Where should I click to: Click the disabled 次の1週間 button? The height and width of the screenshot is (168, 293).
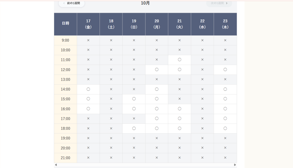[219, 3]
